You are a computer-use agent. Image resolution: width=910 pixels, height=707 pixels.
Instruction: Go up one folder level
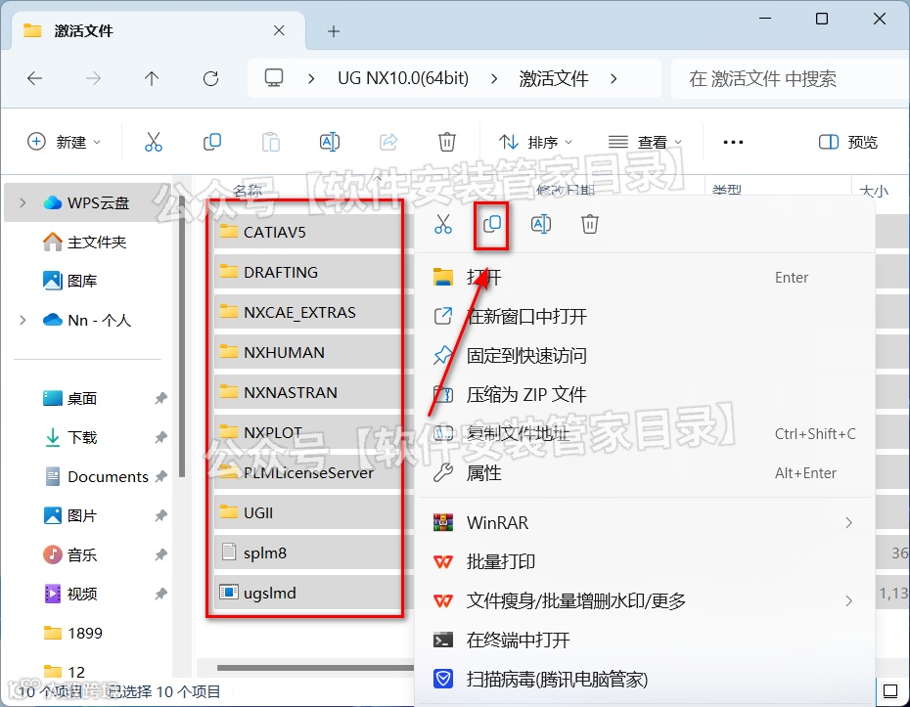[152, 78]
